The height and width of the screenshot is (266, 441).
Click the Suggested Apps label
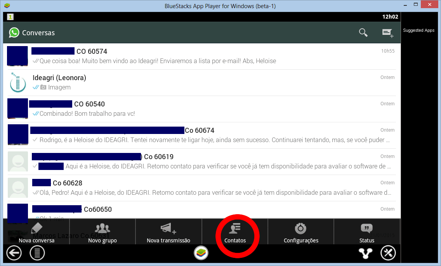418,30
